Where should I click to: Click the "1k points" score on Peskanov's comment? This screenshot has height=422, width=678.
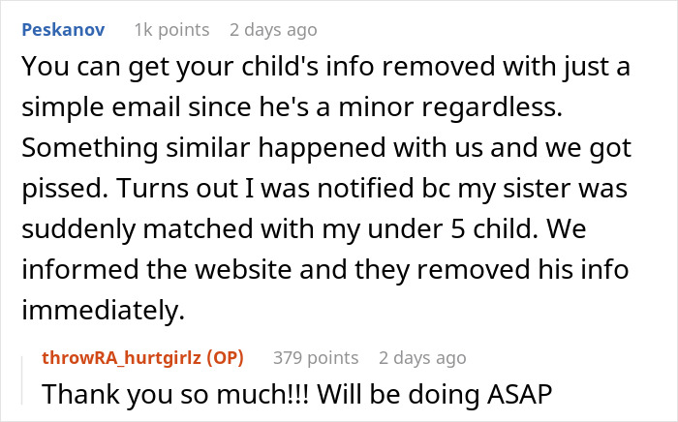(x=170, y=30)
